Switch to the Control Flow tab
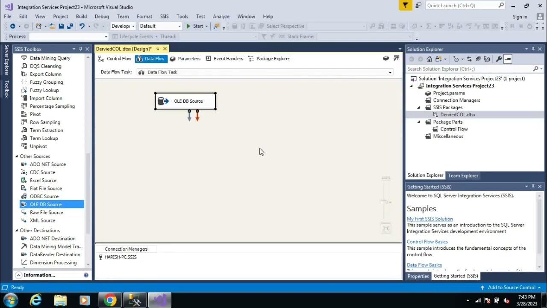This screenshot has height=308, width=547. [115, 59]
